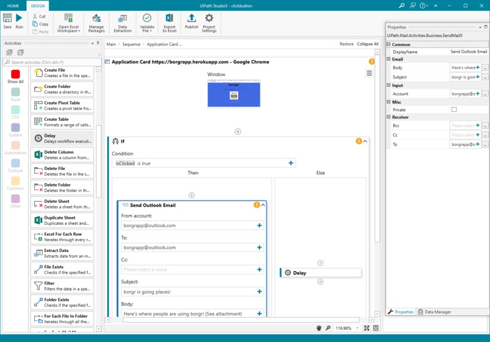This screenshot has height=342, width=490.
Task: Select the Duplicate Sheet activity
Action: tap(62, 220)
